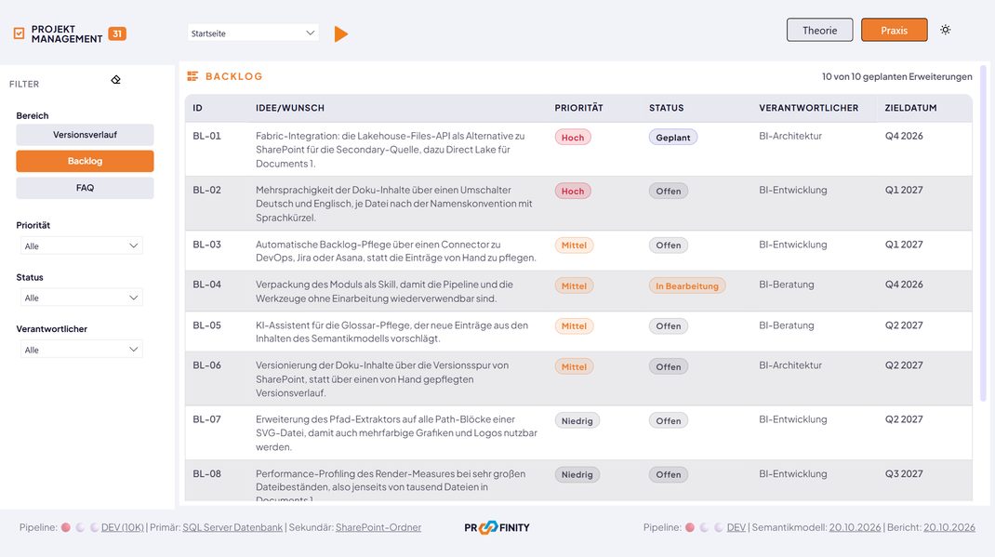Click the table's vertical scrollbar
The height and width of the screenshot is (557, 995).
[x=984, y=233]
